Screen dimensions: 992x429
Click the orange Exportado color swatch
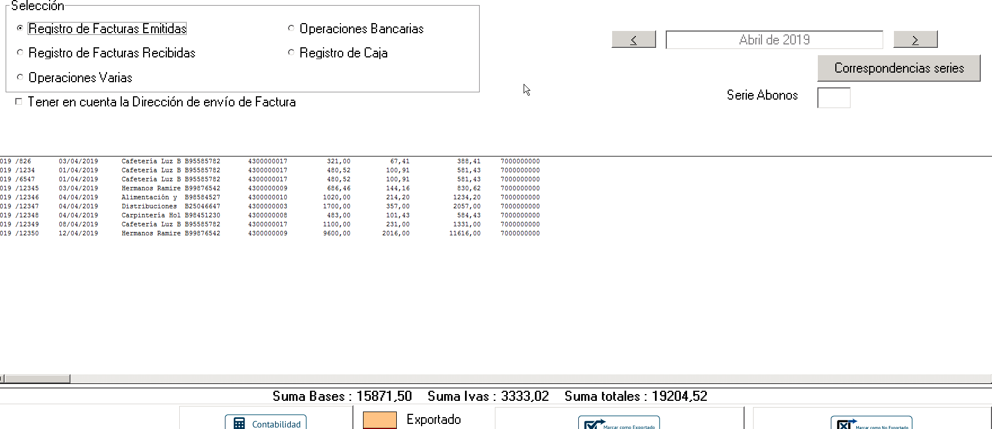point(380,420)
